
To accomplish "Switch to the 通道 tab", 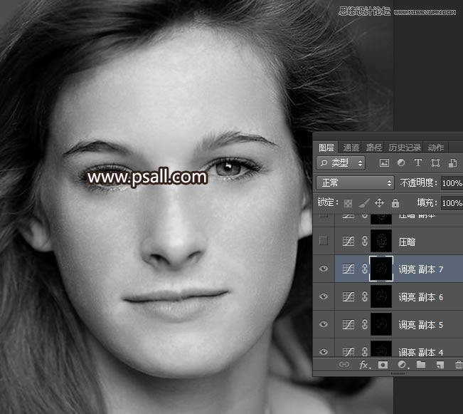I will [351, 148].
